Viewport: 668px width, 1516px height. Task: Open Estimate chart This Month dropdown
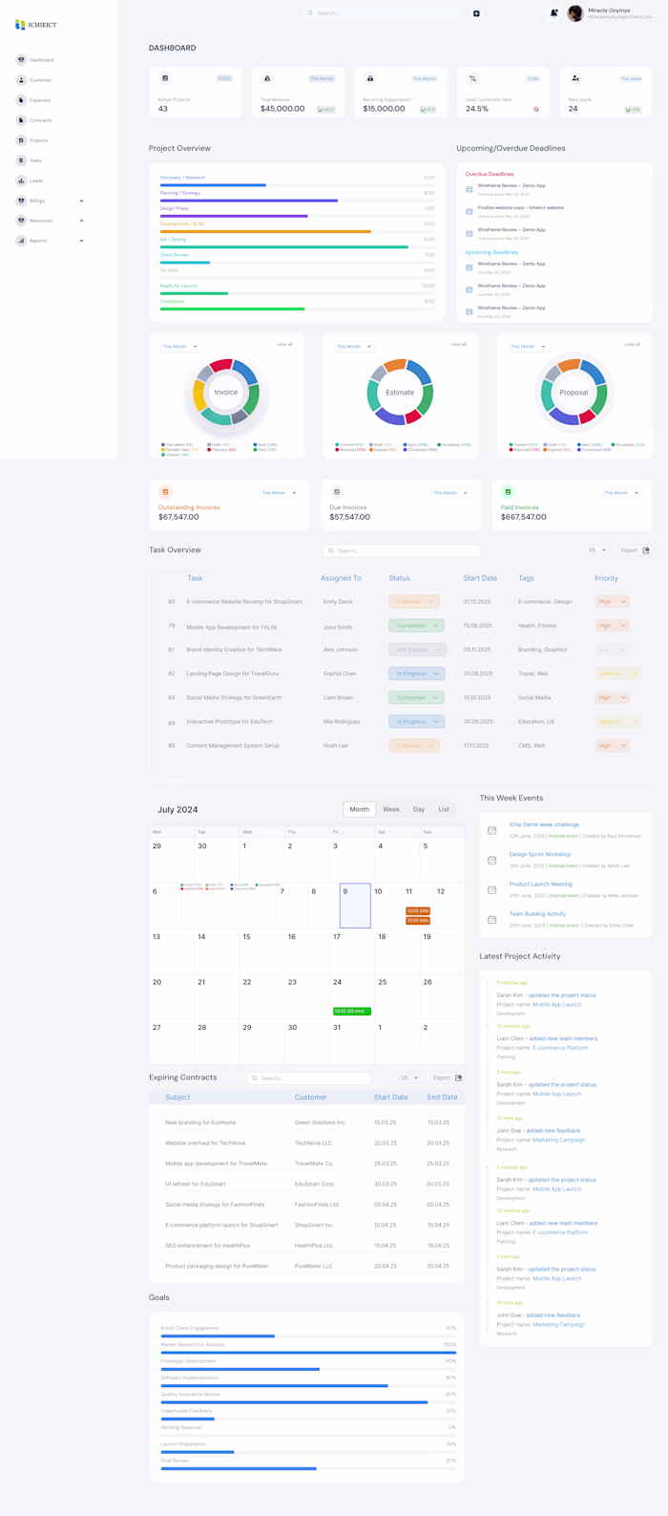[x=354, y=347]
